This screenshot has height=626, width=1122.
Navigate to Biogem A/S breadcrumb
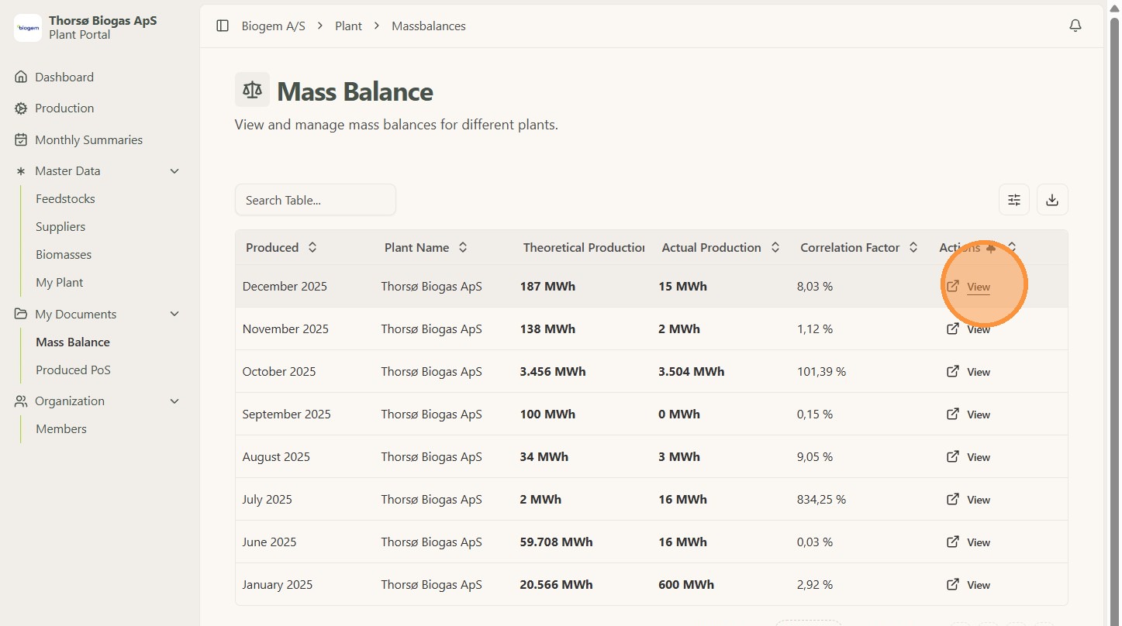coord(273,26)
